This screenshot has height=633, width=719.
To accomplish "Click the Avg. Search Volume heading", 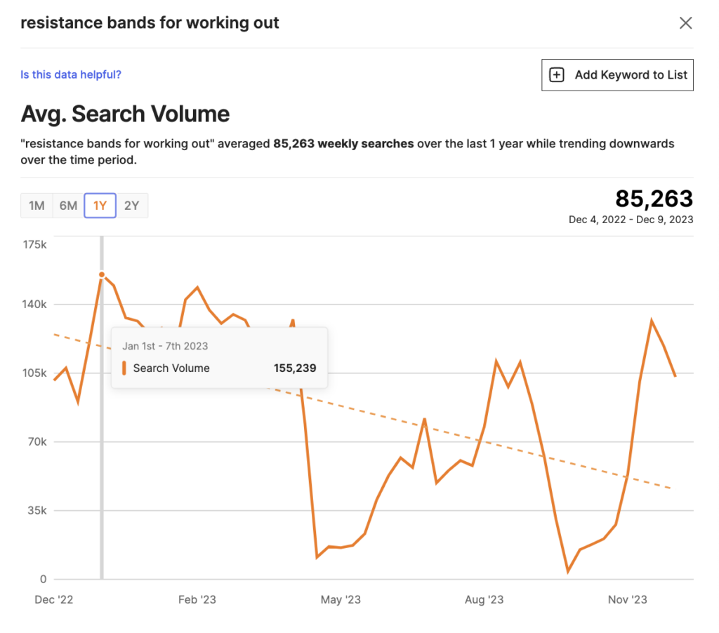I will pos(125,114).
